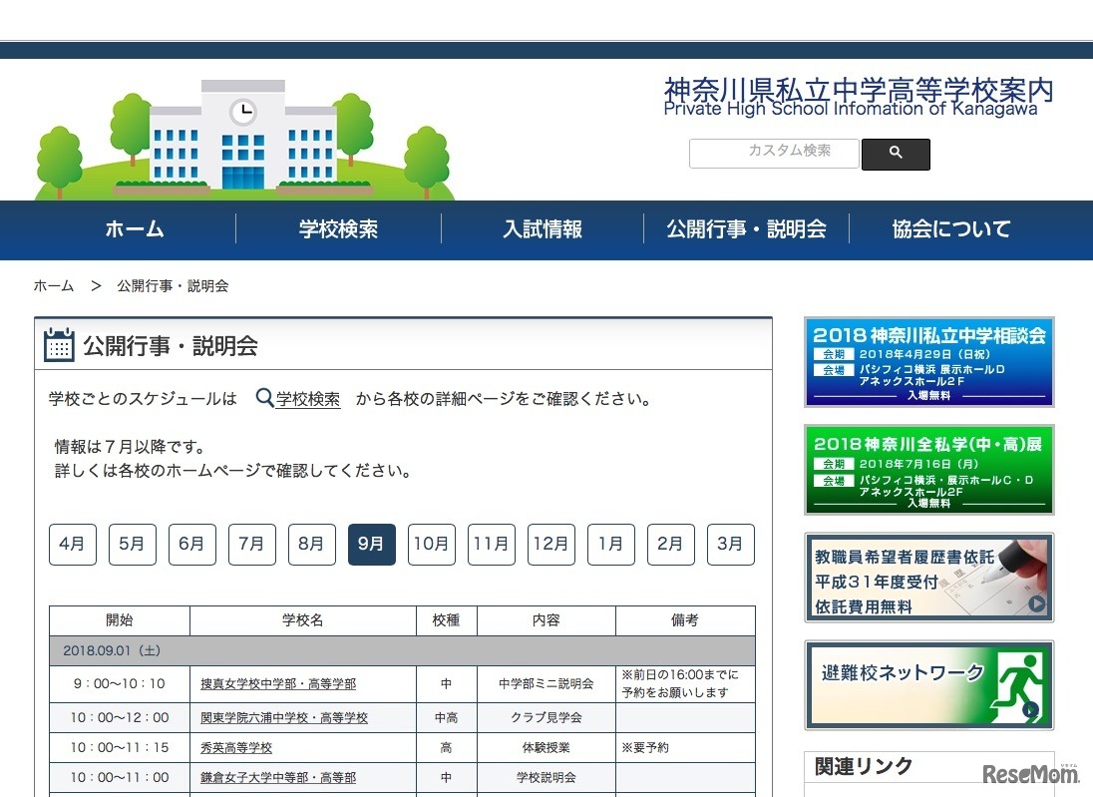Image resolution: width=1093 pixels, height=797 pixels.
Task: Click the カスタム検索 search input field
Action: tap(774, 154)
